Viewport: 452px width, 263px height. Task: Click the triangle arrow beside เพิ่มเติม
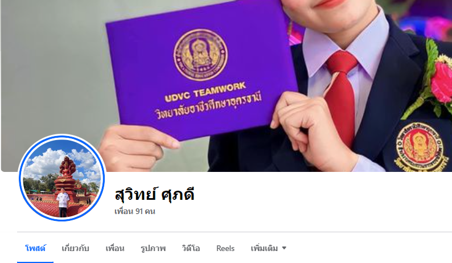284,248
